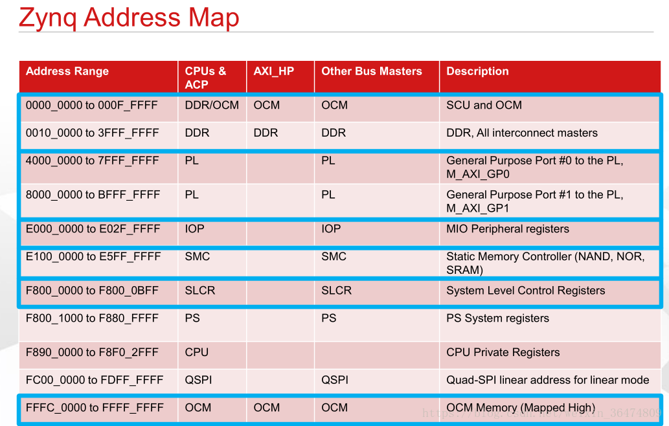Viewport: 669px width, 426px height.
Task: Select address '8000_0000 to BFFF_FFFF'
Action: click(x=93, y=195)
